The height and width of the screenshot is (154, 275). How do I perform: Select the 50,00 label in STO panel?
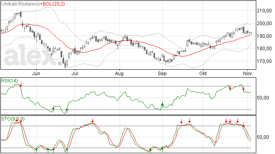263,137
